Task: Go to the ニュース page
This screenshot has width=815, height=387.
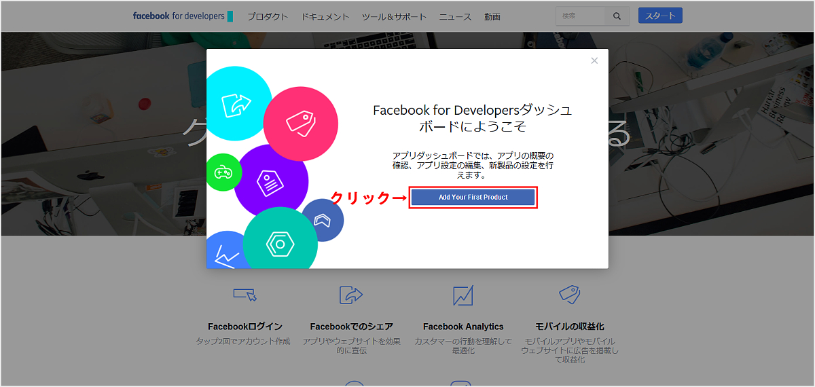Action: 455,17
